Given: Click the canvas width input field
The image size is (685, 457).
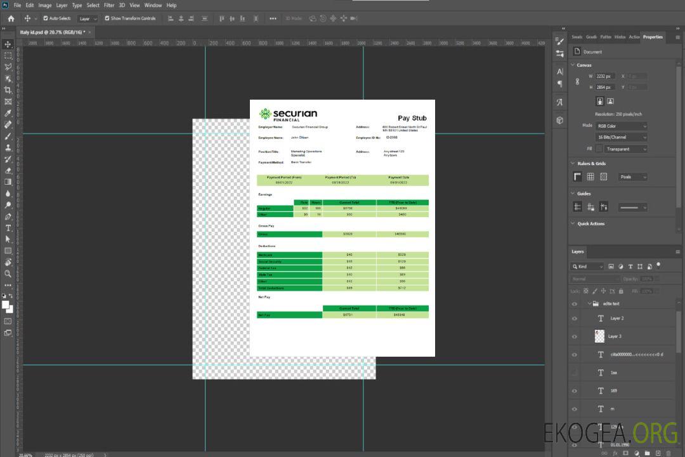Looking at the screenshot, I should 605,76.
